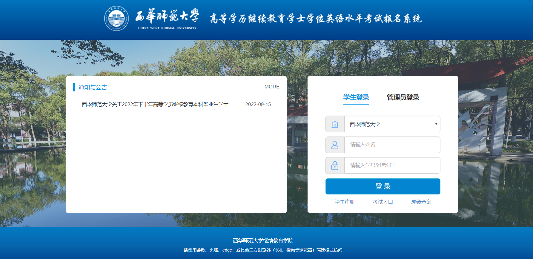Click the browser recommendation footer notice

pos(263,250)
